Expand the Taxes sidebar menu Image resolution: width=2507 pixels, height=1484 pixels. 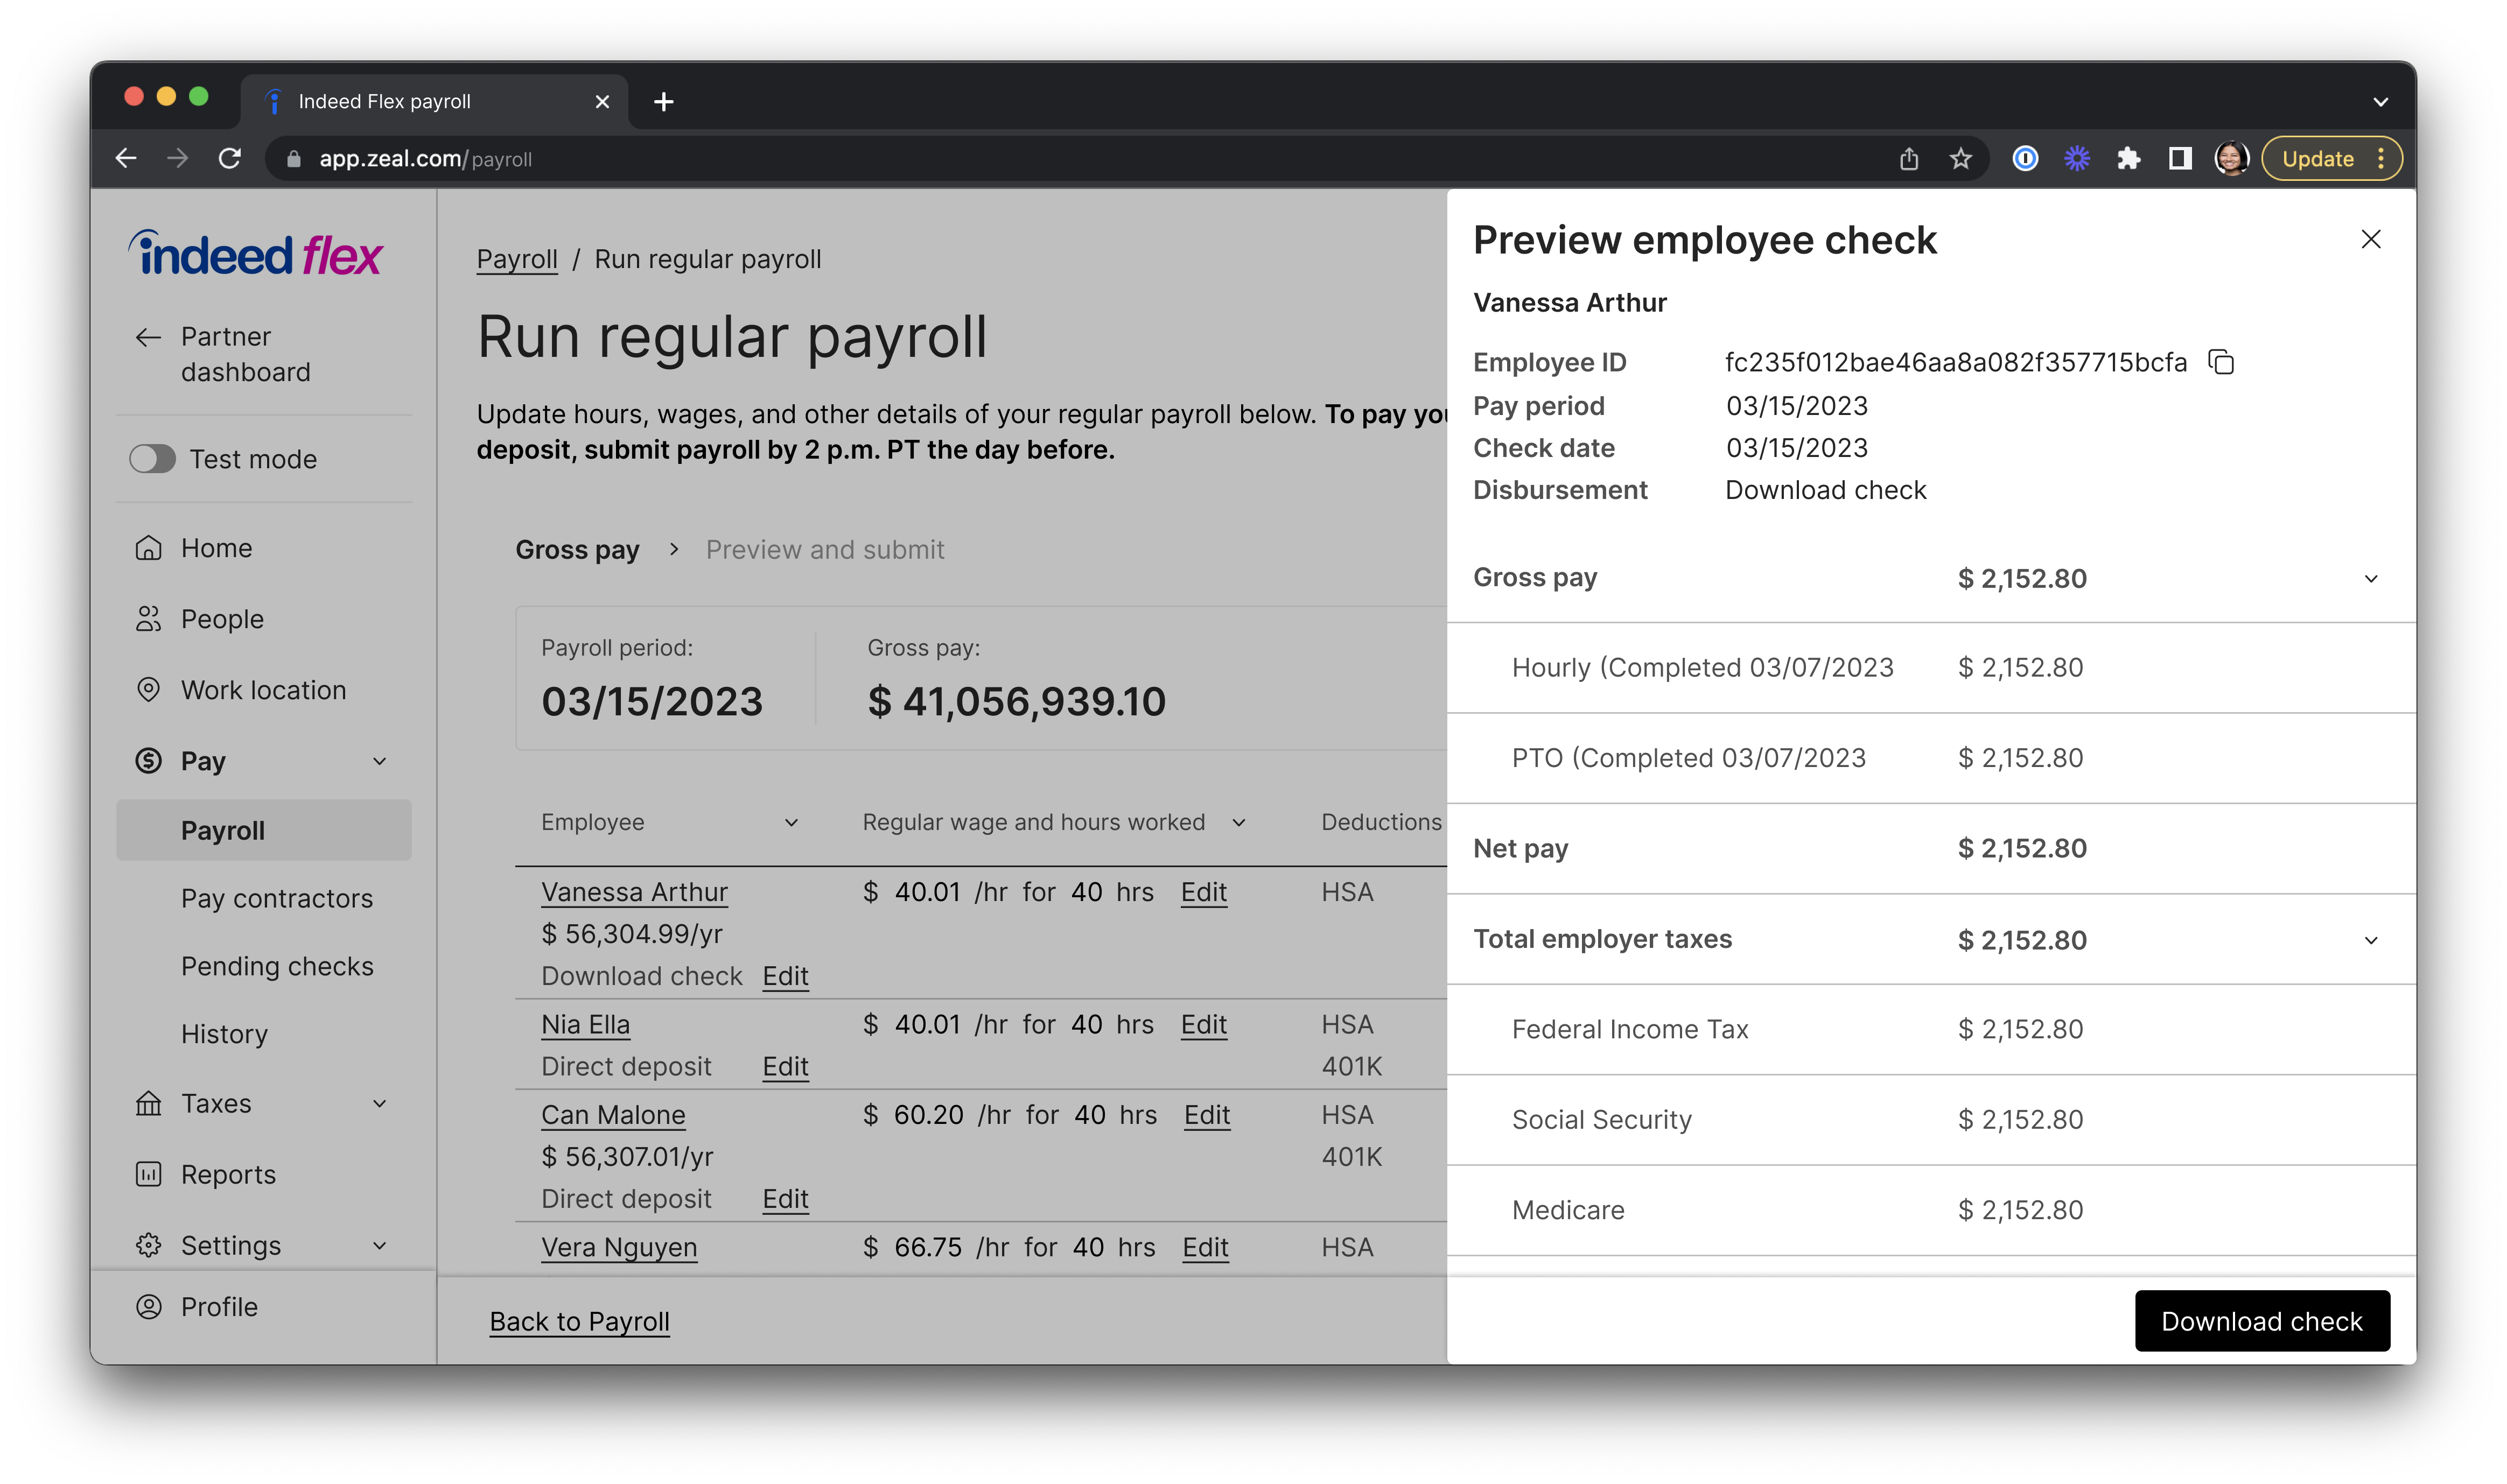pyautogui.click(x=379, y=1104)
